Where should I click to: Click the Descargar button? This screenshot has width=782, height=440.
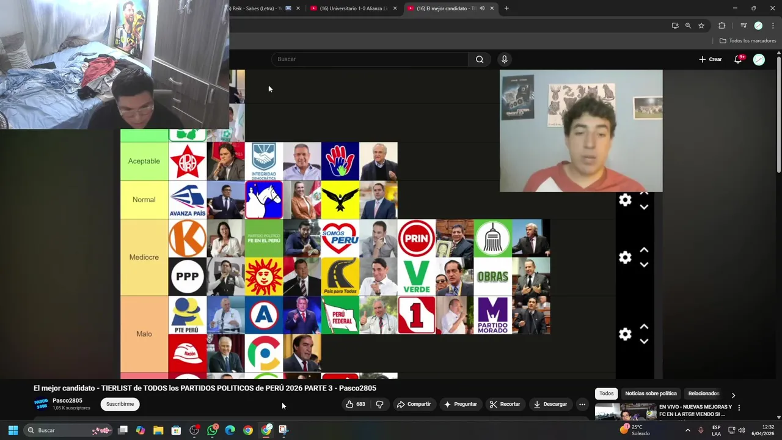coord(550,404)
